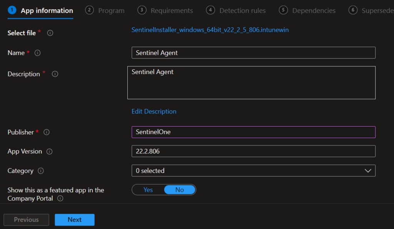394x229 pixels.
Task: Click info icon next to Select file
Action: coord(50,33)
